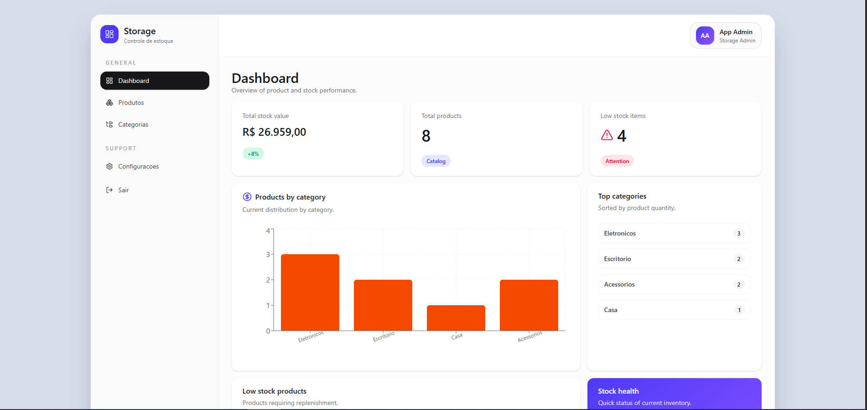Click the Attention badge
Viewport: 867px width, 410px height.
pyautogui.click(x=617, y=161)
